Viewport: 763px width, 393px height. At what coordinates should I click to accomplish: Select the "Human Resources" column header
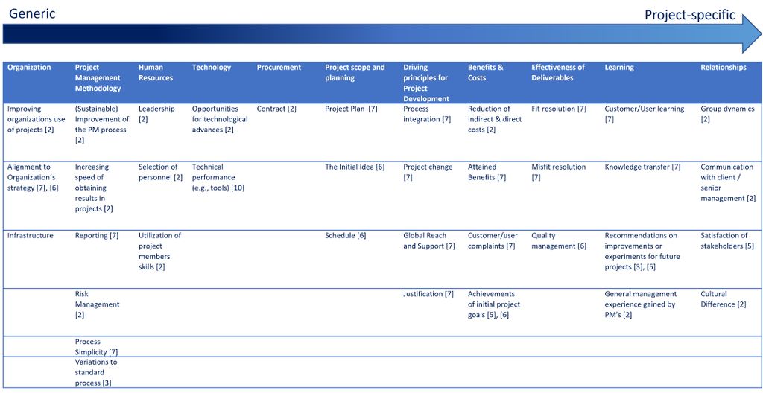(156, 72)
